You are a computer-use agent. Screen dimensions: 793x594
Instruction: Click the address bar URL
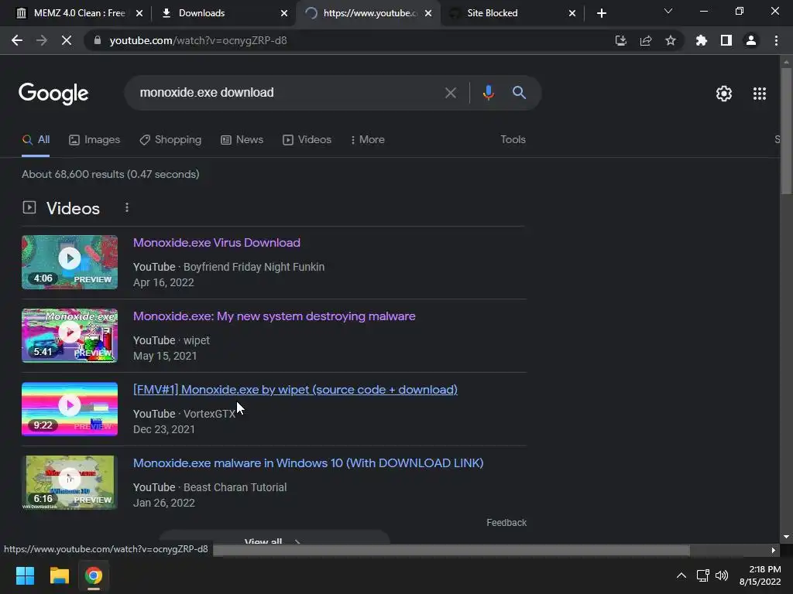(198, 40)
